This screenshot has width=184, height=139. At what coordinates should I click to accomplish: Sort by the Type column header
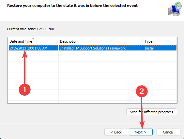coord(160,41)
